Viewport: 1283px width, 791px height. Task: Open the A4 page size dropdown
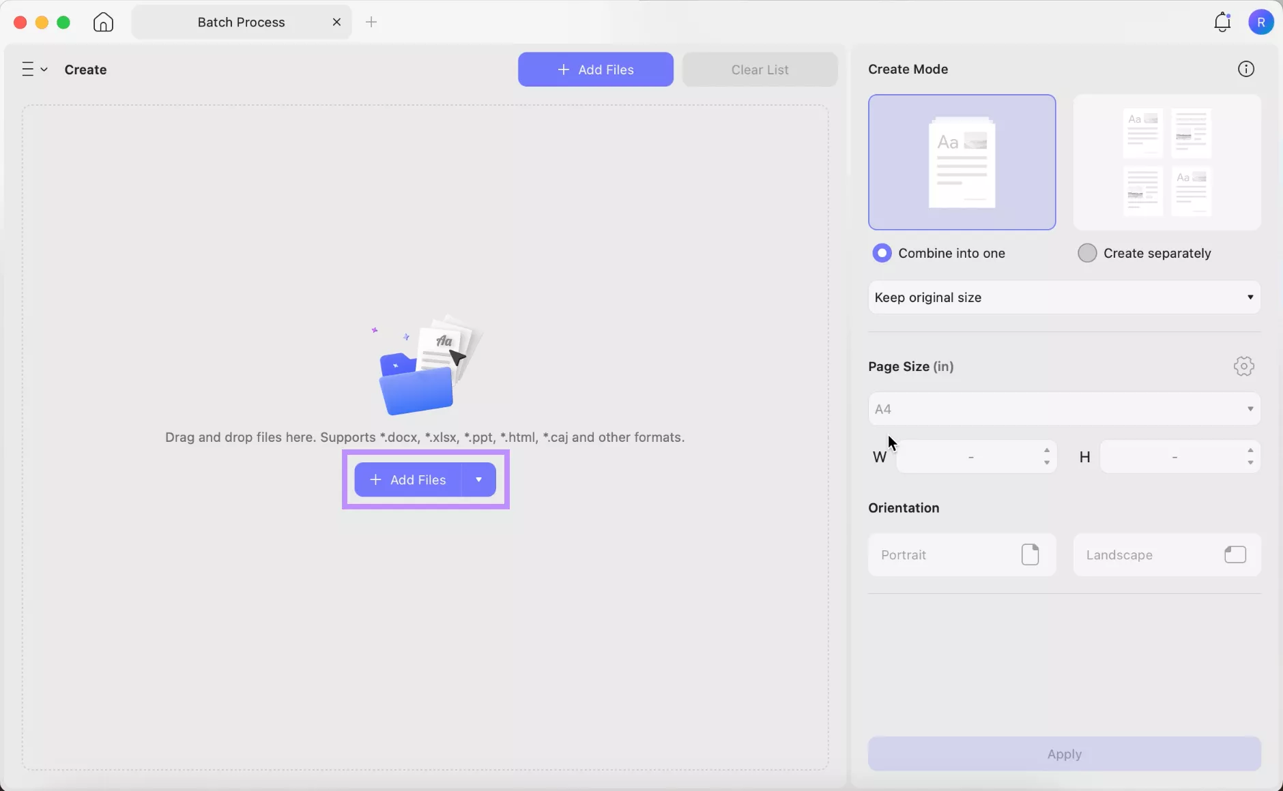point(1063,408)
